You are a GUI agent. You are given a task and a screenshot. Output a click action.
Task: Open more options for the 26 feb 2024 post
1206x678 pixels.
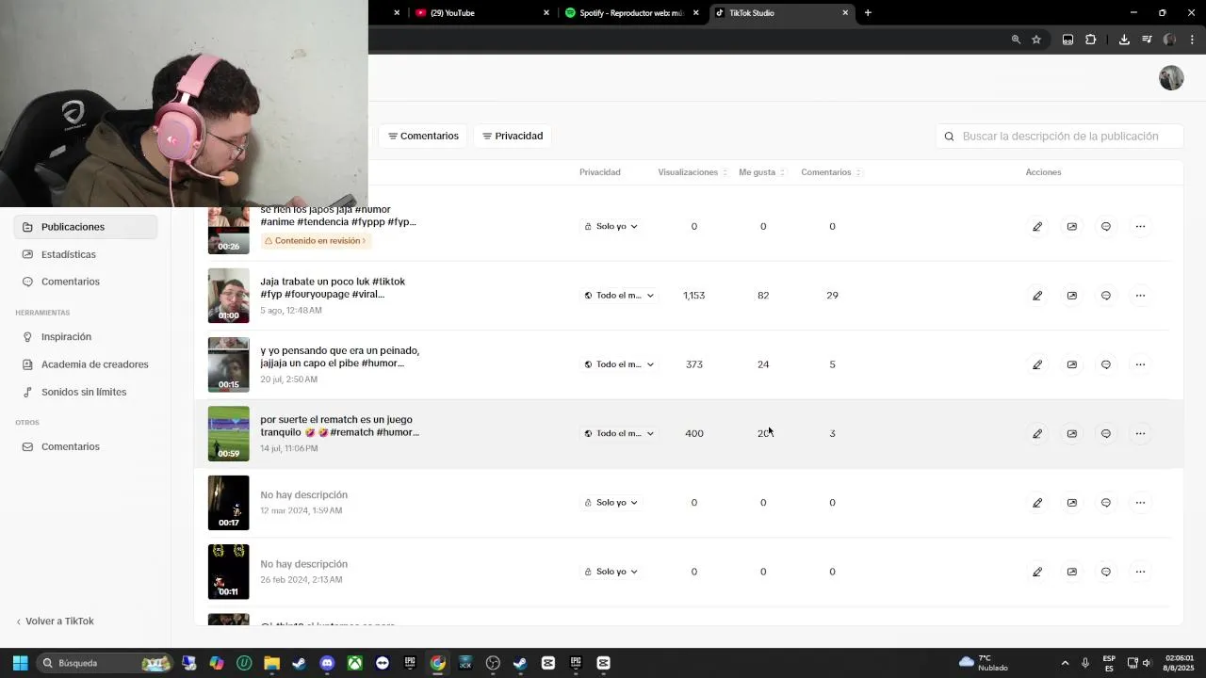click(1140, 572)
